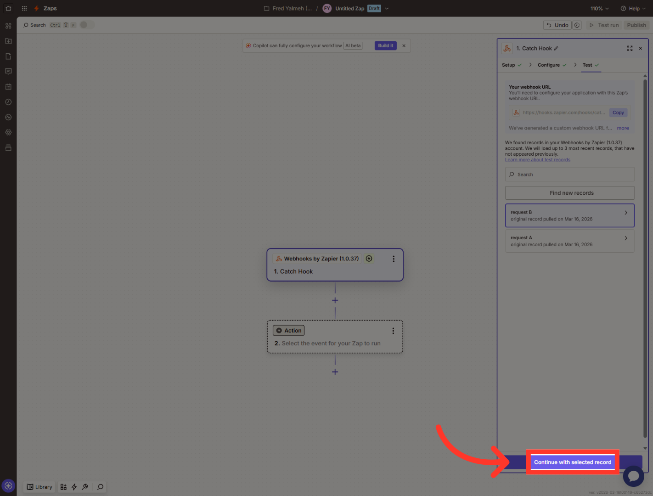This screenshot has height=496, width=653.
Task: Close the Catch Hook side panel
Action: pos(640,48)
